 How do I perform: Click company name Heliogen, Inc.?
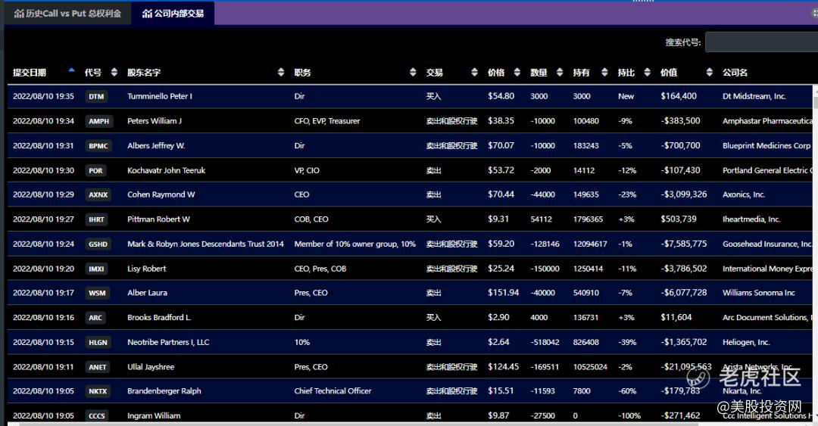coord(746,343)
